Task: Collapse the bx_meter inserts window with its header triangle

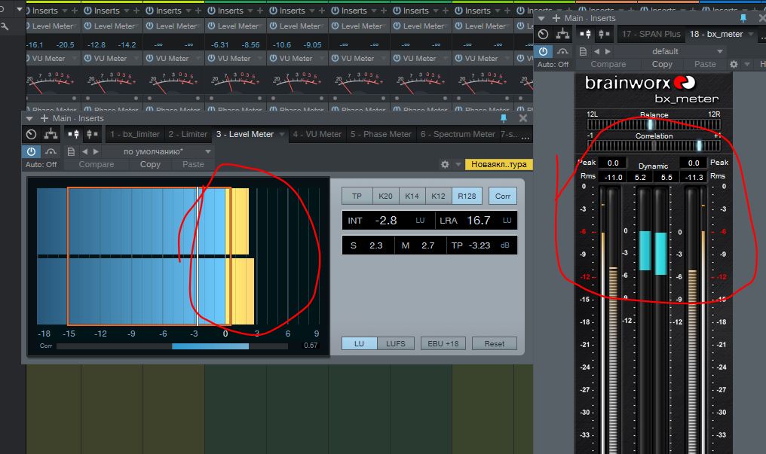Action: pyautogui.click(x=541, y=18)
